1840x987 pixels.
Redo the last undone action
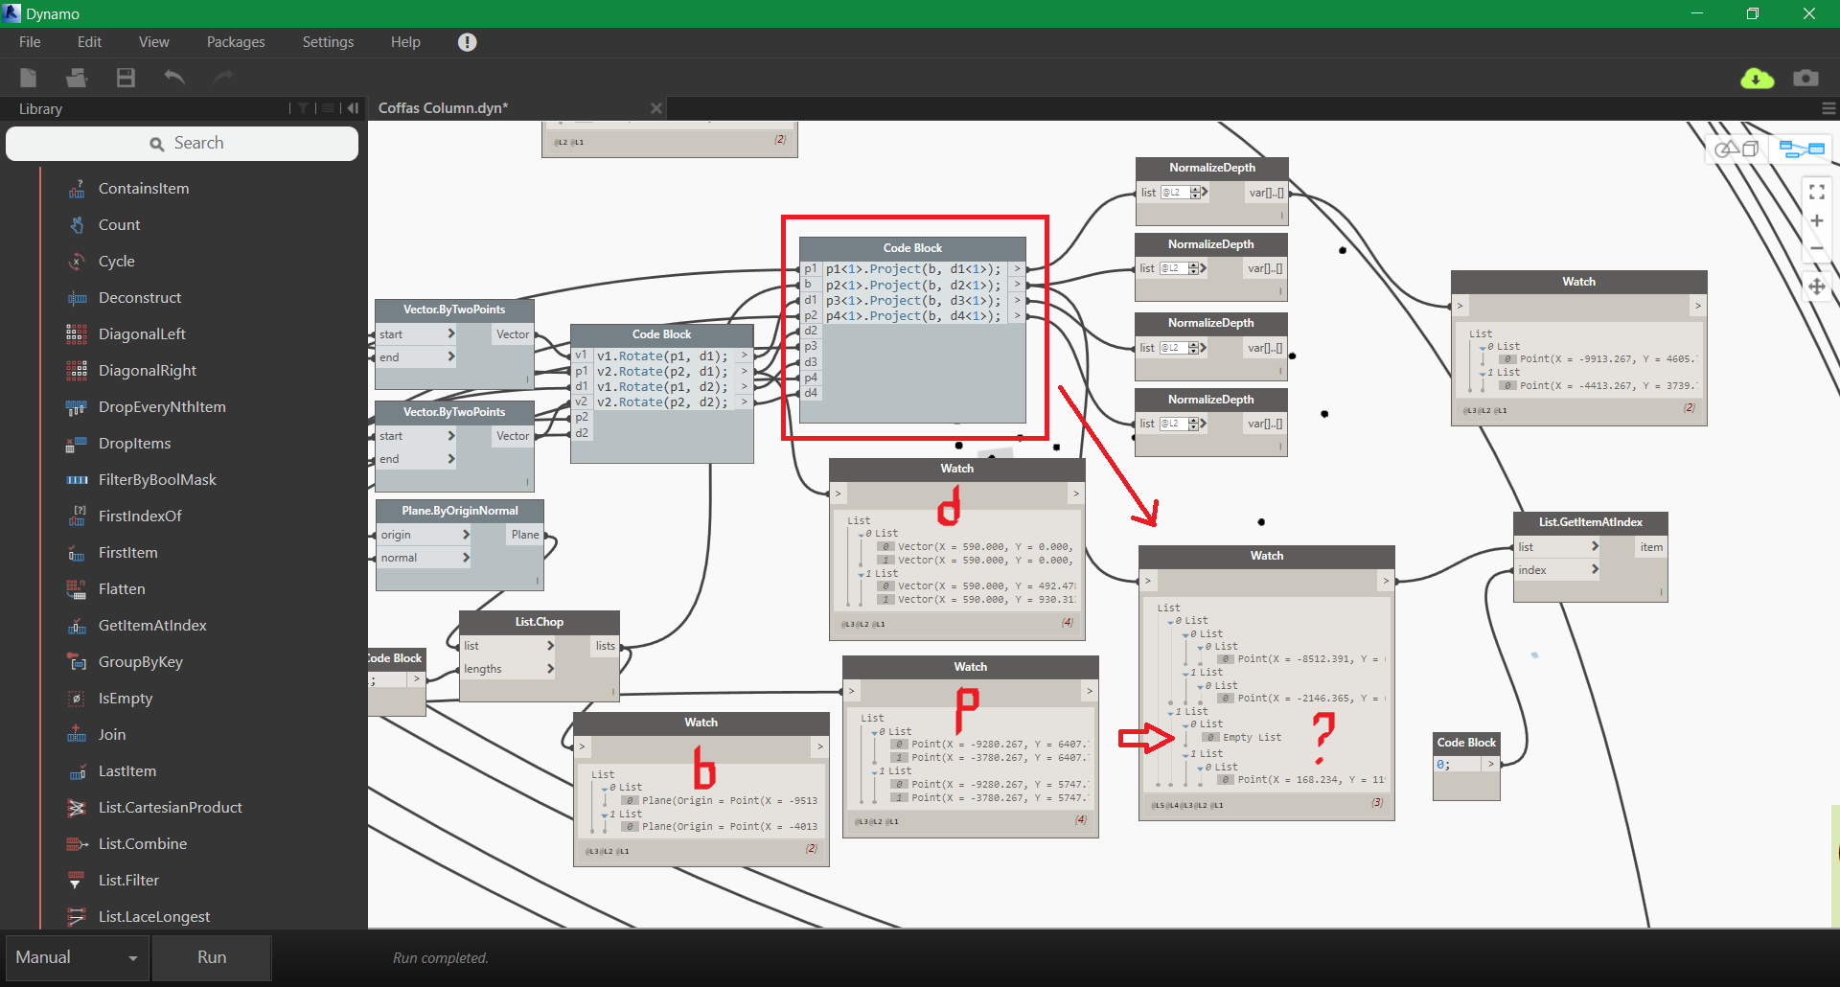(x=223, y=77)
